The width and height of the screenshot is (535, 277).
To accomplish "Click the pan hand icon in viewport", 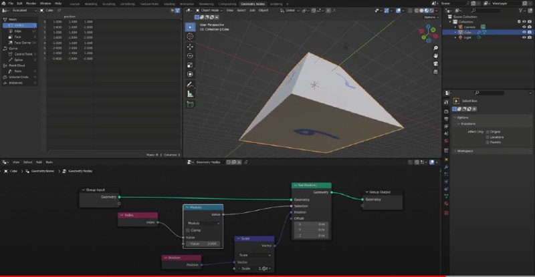I will [436, 56].
